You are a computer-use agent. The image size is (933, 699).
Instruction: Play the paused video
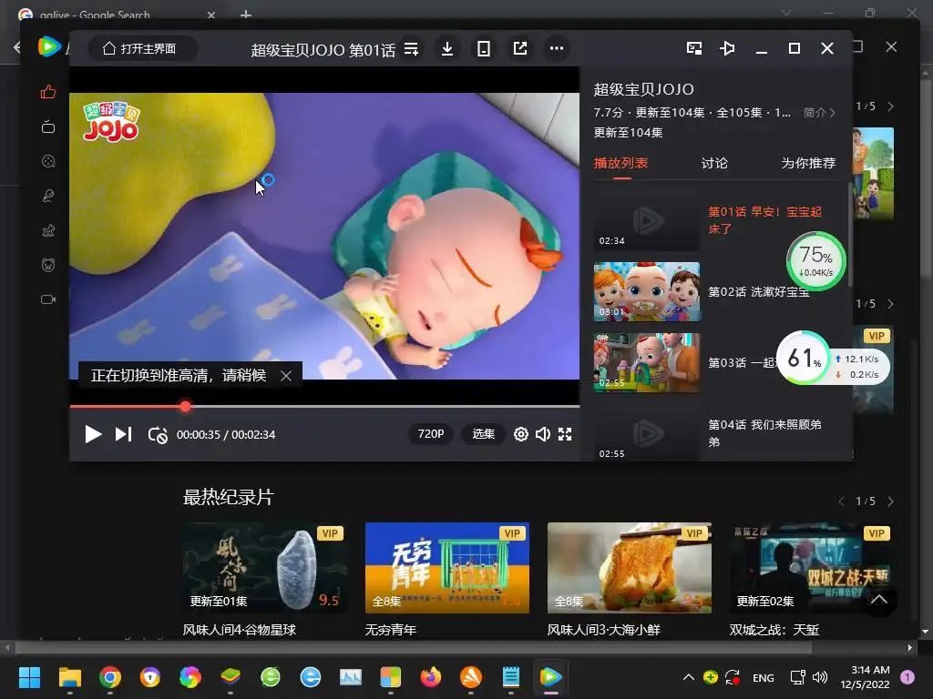coord(93,434)
